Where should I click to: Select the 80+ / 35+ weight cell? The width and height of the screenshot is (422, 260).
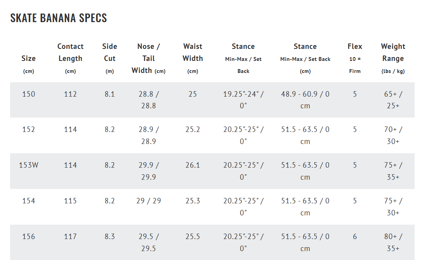tap(393, 242)
